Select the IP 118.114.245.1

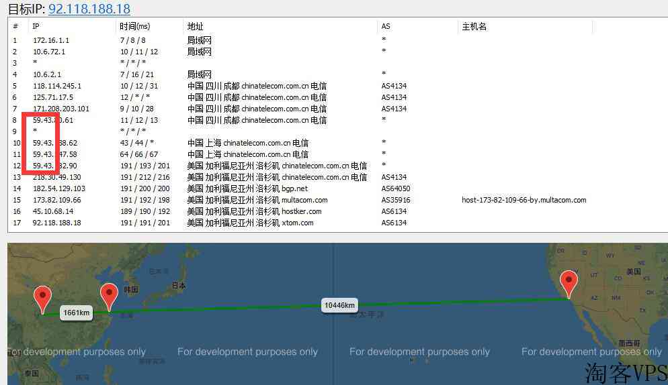pyautogui.click(x=56, y=86)
